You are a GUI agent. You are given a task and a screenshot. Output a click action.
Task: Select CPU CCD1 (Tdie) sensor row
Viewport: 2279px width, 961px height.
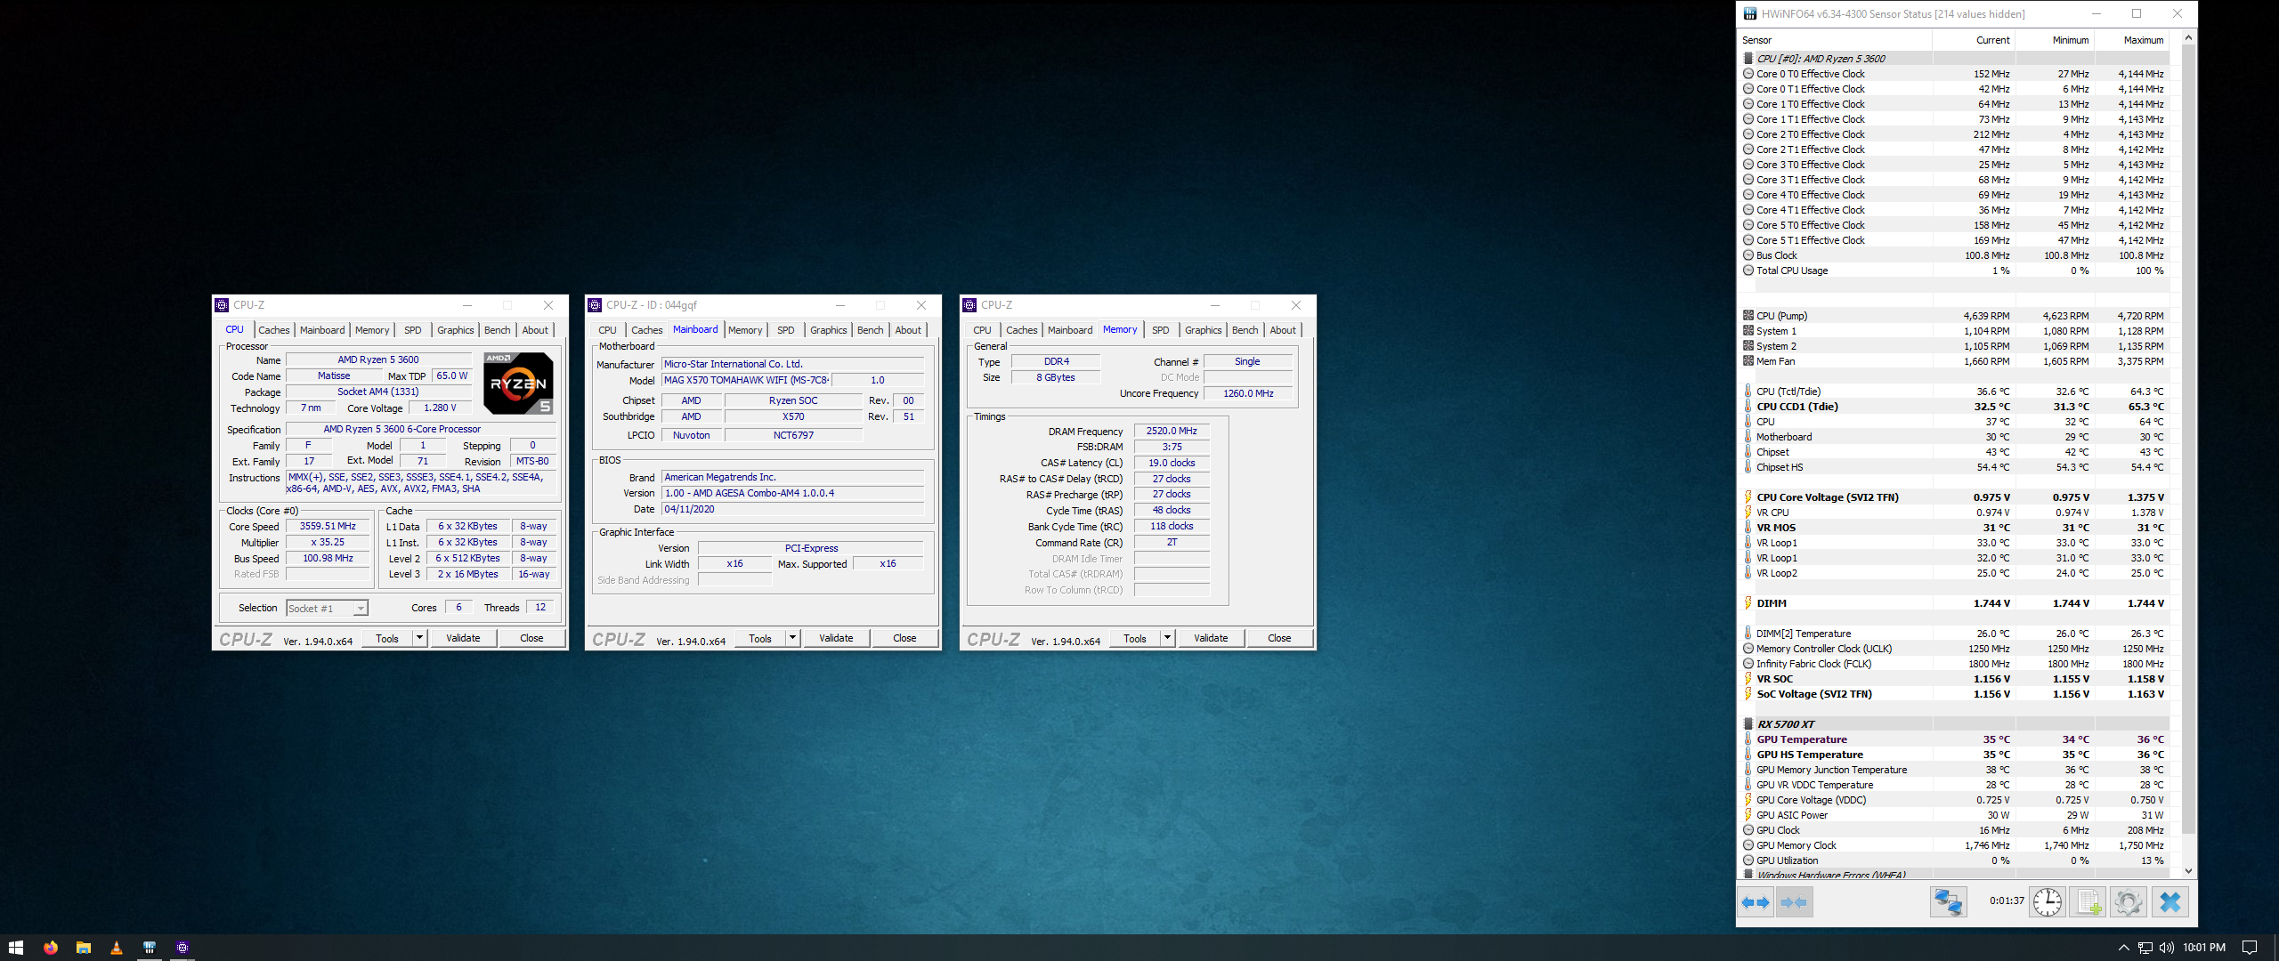click(1953, 407)
